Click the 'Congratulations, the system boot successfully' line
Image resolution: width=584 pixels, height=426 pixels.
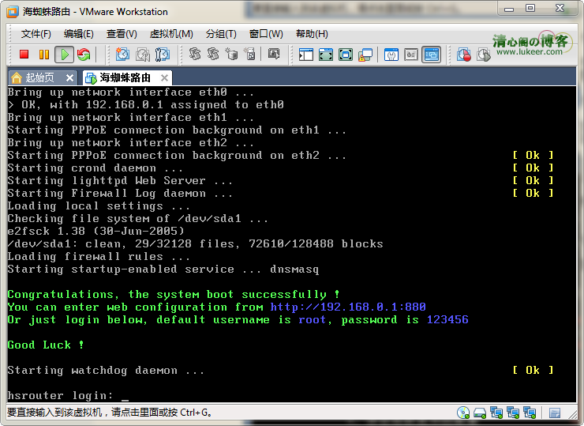point(174,294)
